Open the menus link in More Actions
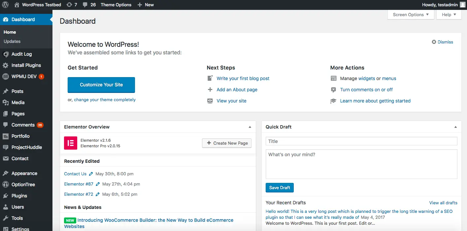 tap(389, 78)
